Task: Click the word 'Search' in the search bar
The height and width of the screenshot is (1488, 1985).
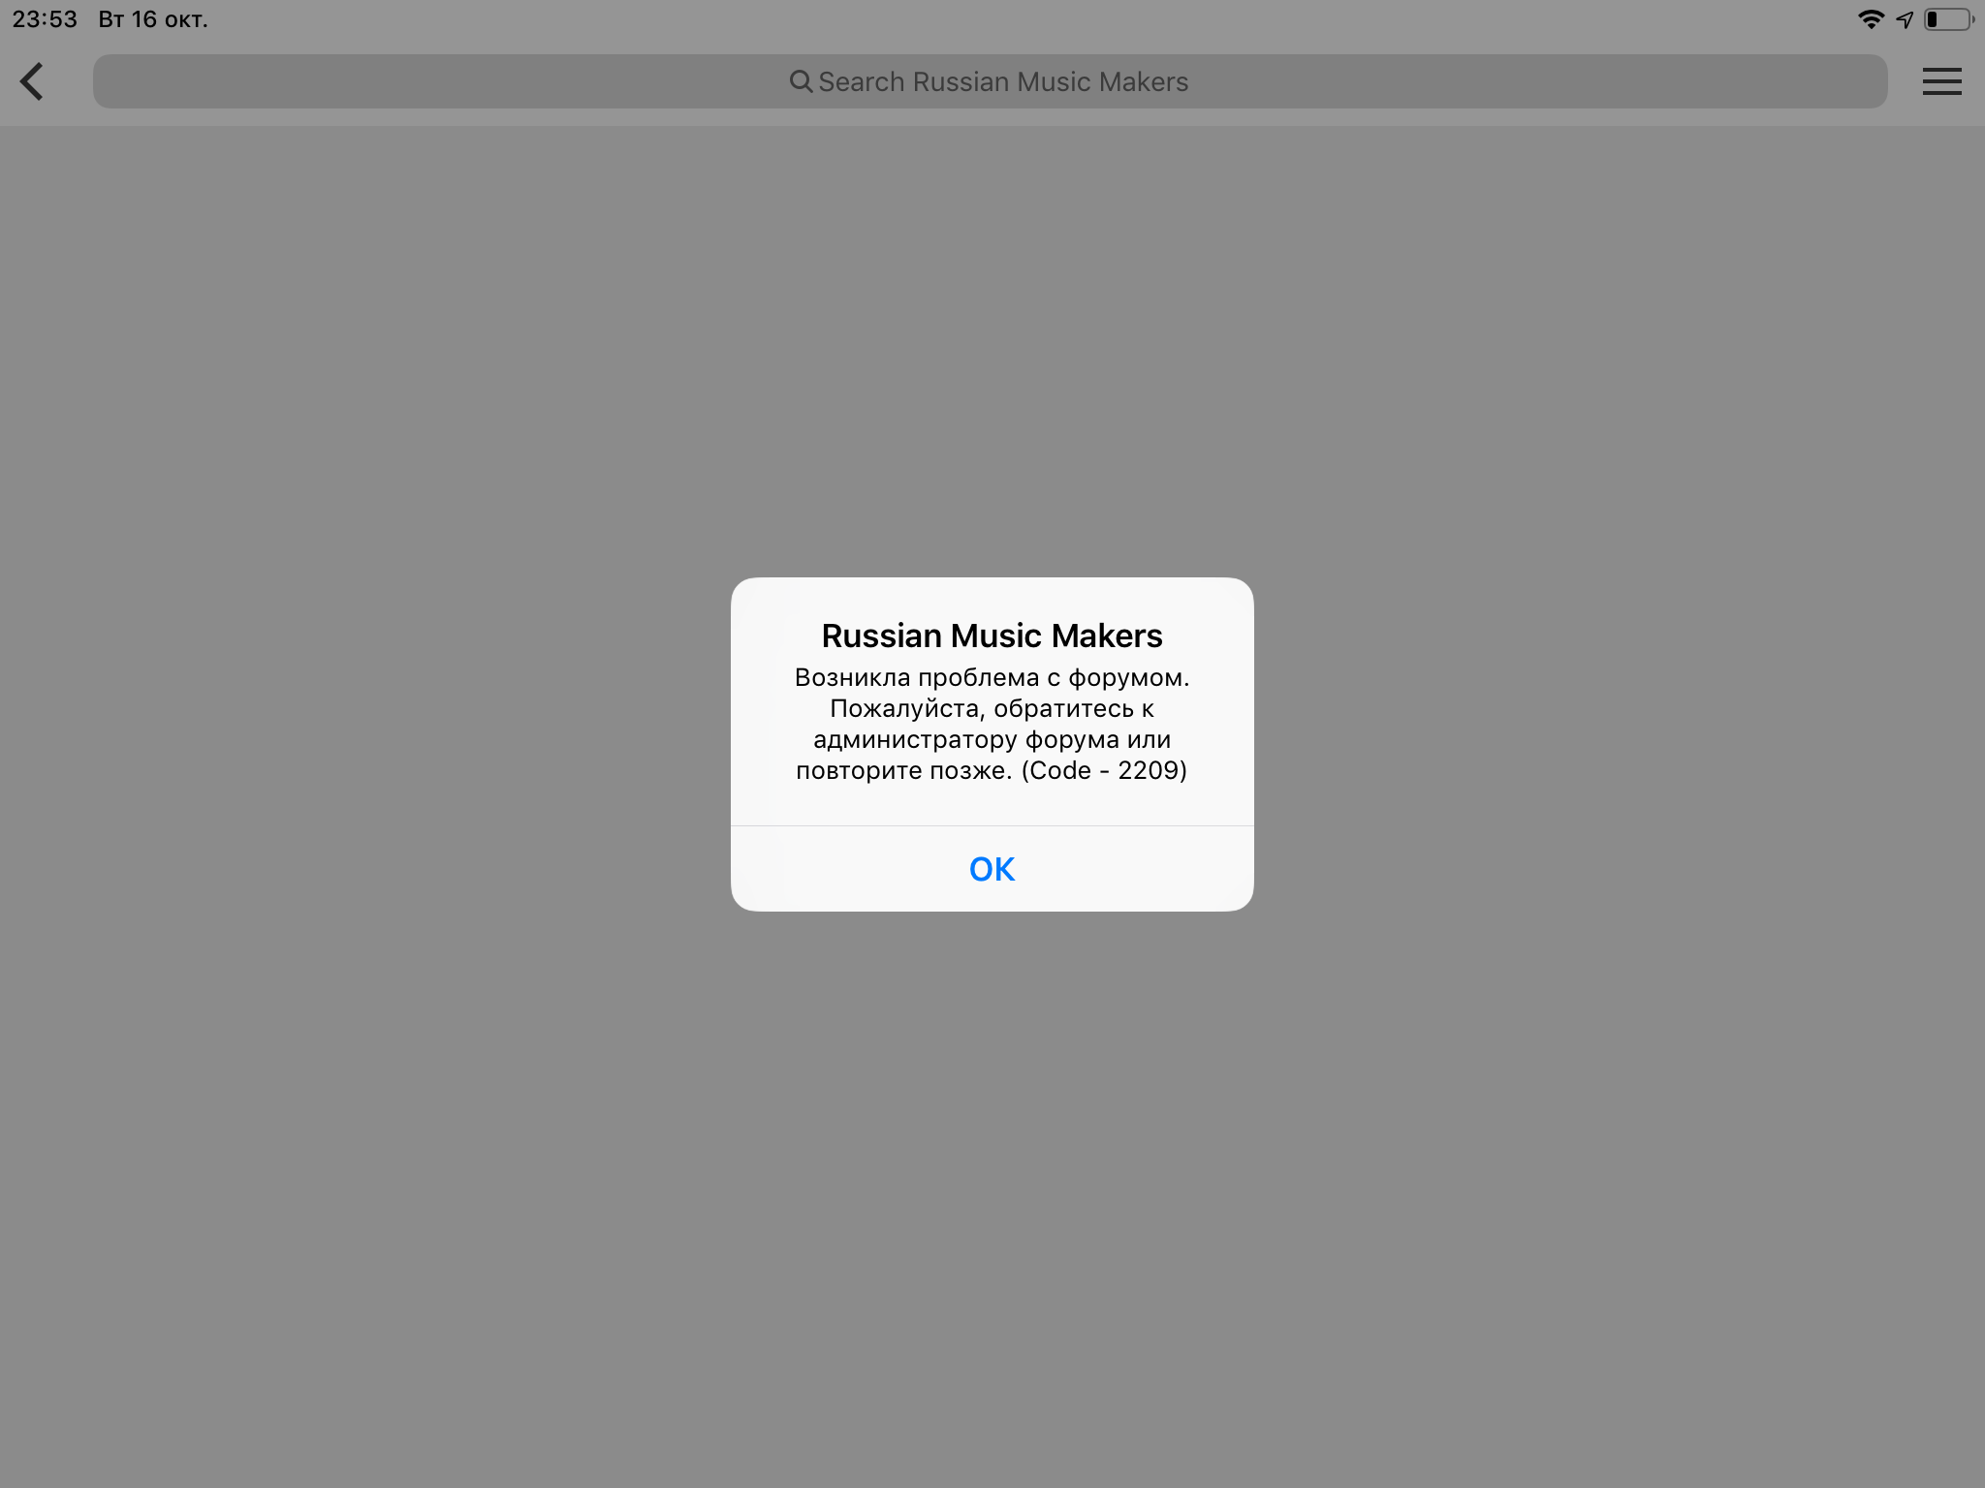Action: click(861, 81)
